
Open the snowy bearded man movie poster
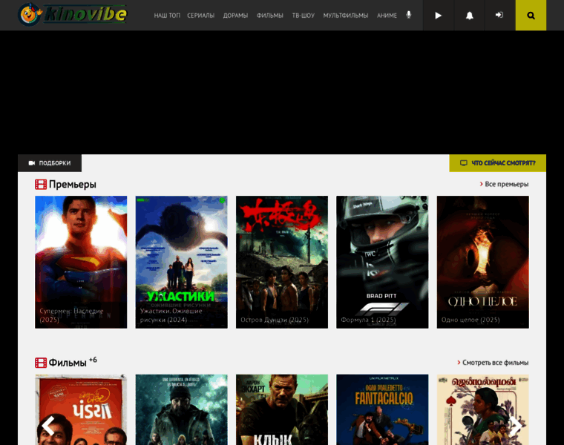[x=181, y=410]
